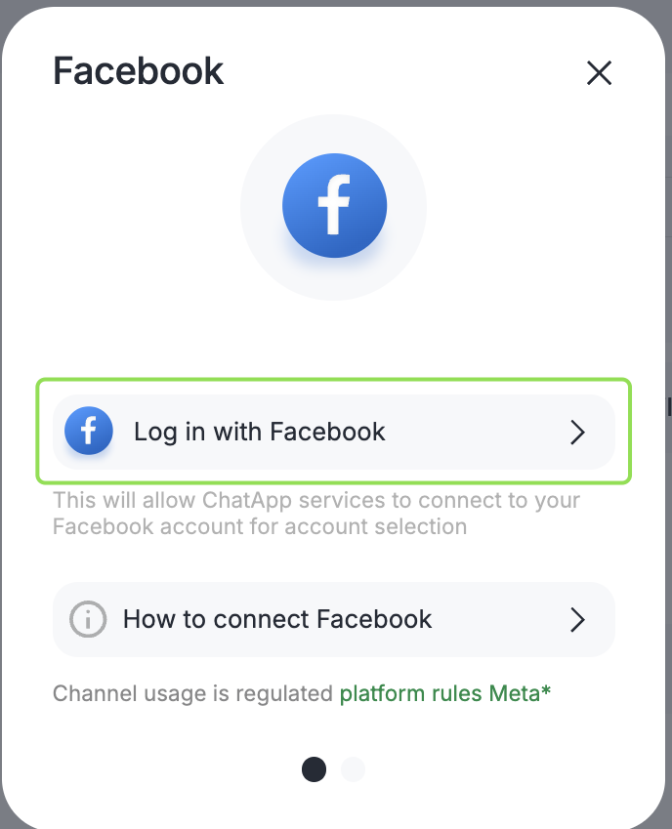
Task: Open "How to connect Facebook" text
Action: (277, 619)
